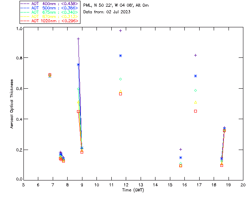
Task: Click the x-axis tick label 7
Action: coord(53,185)
